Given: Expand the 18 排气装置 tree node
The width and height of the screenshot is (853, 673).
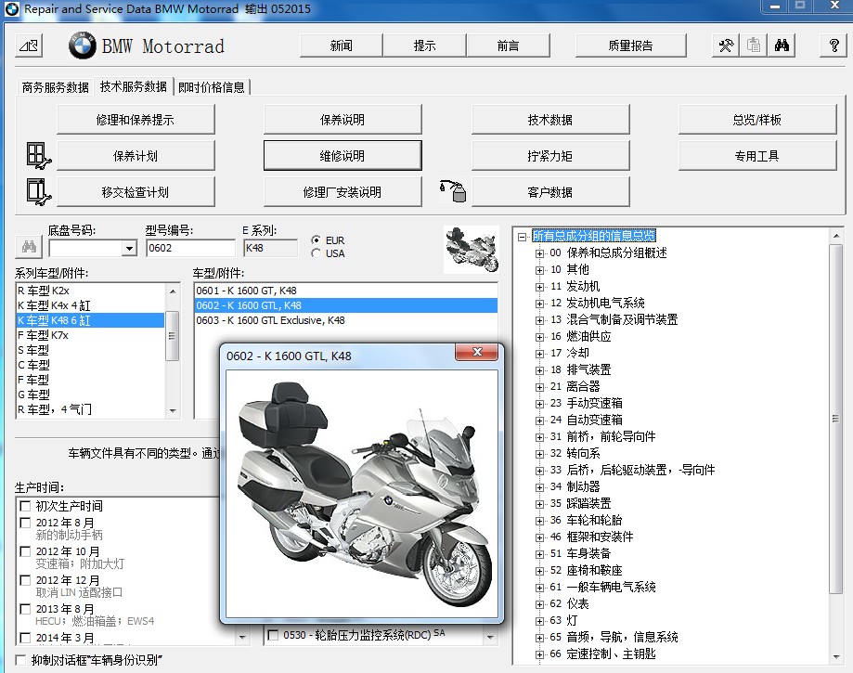Looking at the screenshot, I should coord(539,370).
